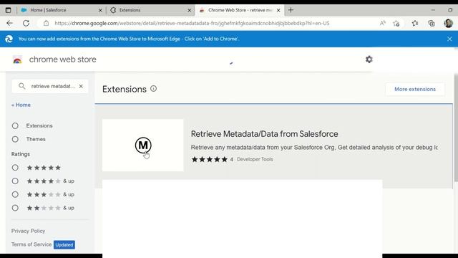
Task: Click the chrome web store heading
Action: coord(62,59)
